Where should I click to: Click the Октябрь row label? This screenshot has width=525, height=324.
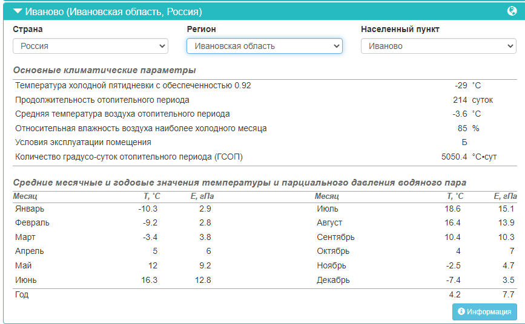pos(333,251)
